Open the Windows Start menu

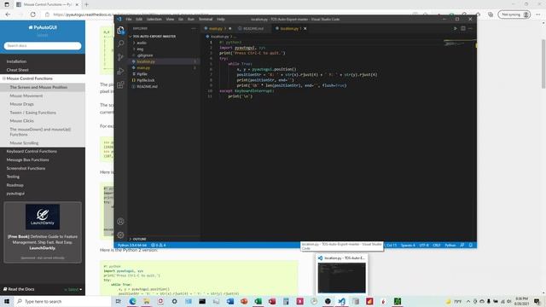[6, 301]
